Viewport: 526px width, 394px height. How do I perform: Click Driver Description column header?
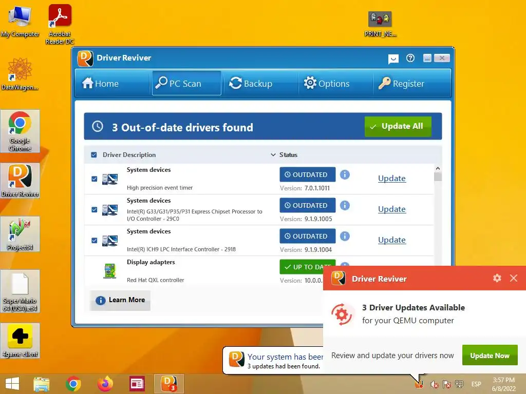[x=129, y=155]
